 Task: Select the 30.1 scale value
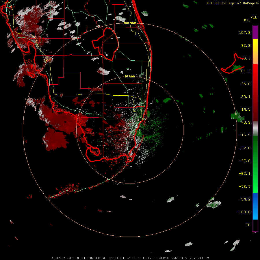(246, 97)
